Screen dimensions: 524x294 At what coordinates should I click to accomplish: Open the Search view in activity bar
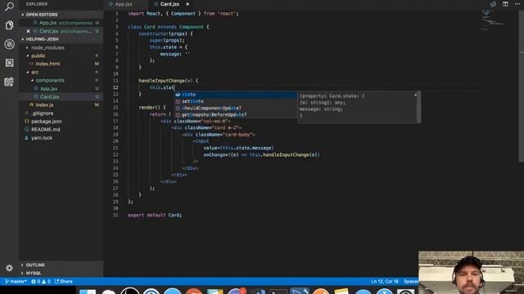[x=9, y=7]
